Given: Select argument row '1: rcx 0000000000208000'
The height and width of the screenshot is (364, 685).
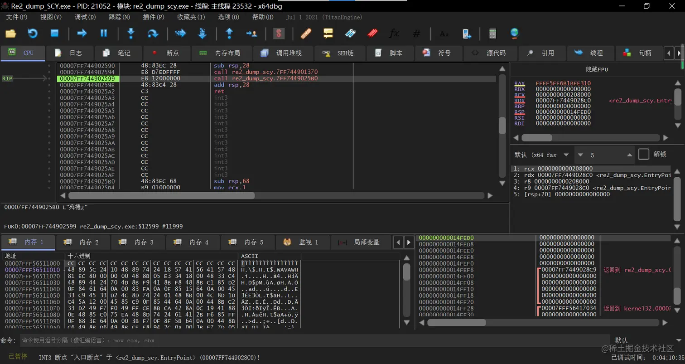Looking at the screenshot, I should [592, 169].
